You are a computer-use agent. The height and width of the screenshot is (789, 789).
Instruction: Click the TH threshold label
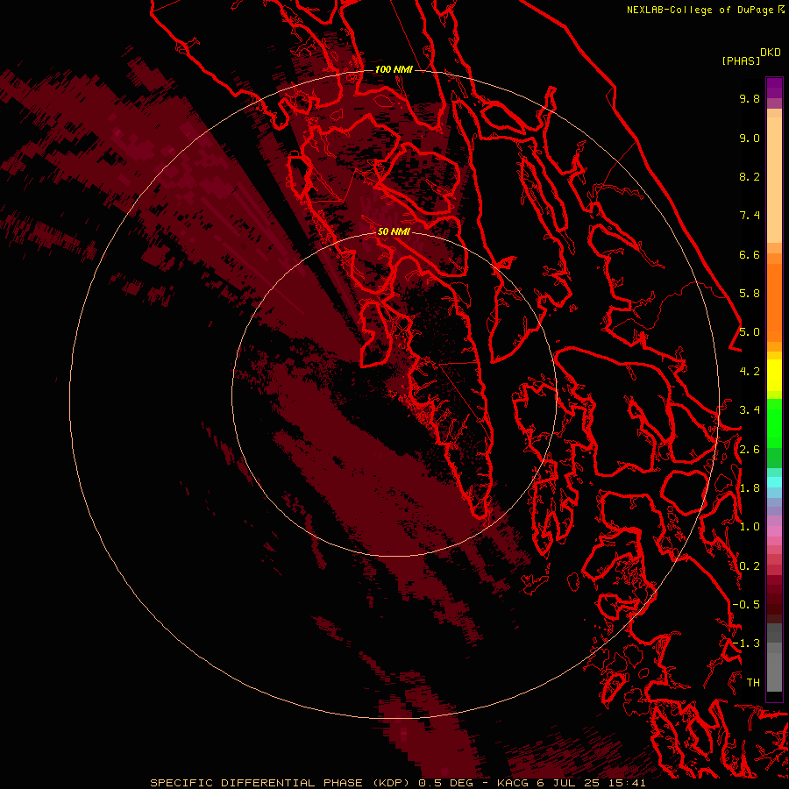tap(753, 683)
